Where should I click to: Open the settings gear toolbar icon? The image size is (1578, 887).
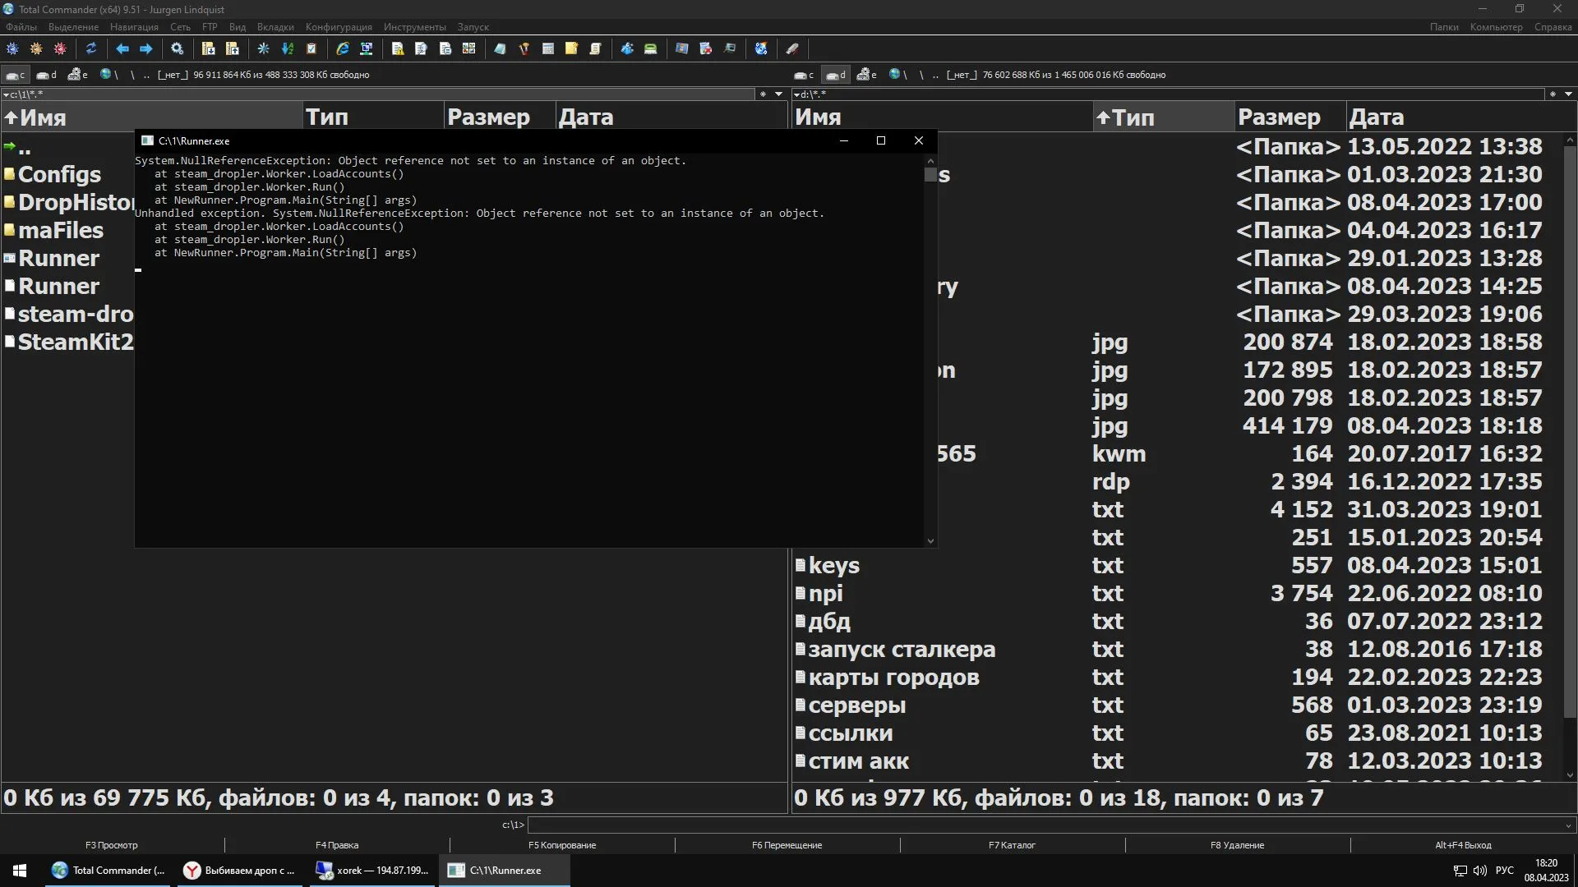pyautogui.click(x=177, y=48)
